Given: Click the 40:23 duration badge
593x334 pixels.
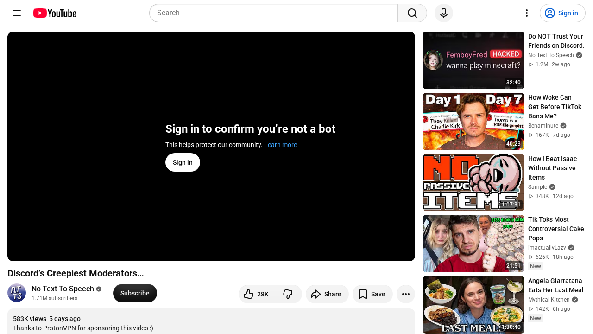Looking at the screenshot, I should click(x=513, y=144).
